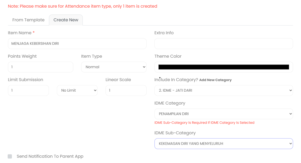Click the Item Name input field
This screenshot has height=163, width=301.
(77, 43)
